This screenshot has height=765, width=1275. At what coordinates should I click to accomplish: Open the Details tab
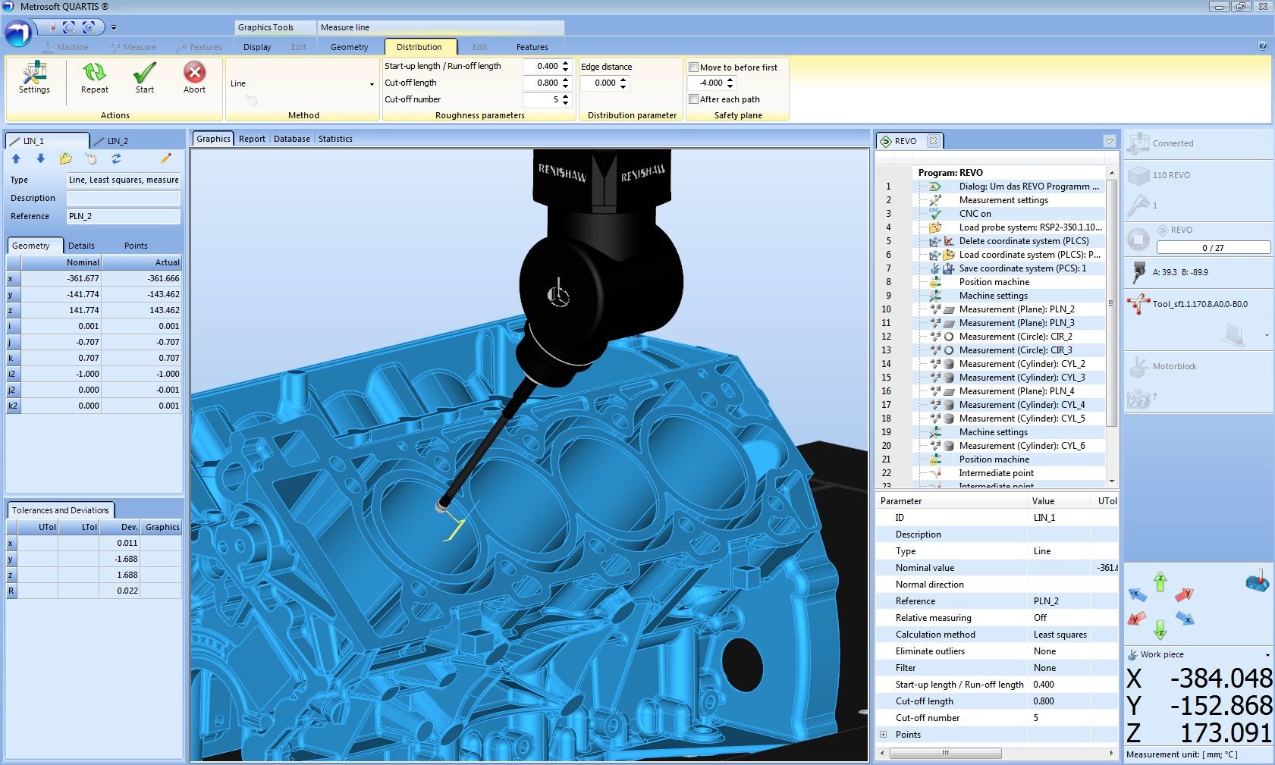point(81,246)
